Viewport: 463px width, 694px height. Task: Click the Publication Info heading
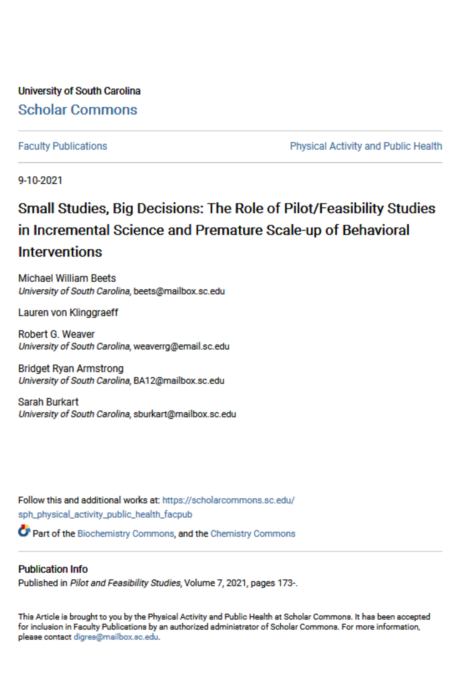pos(53,569)
